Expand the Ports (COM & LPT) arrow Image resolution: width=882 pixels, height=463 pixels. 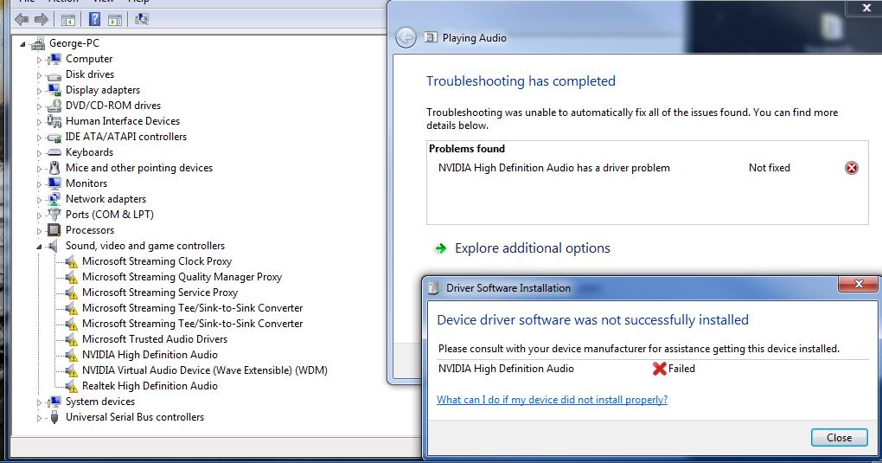tap(40, 215)
